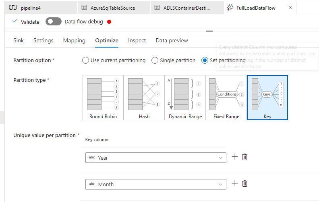Image resolution: width=319 pixels, height=202 pixels.
Task: Add key column after Month row
Action: point(235,183)
